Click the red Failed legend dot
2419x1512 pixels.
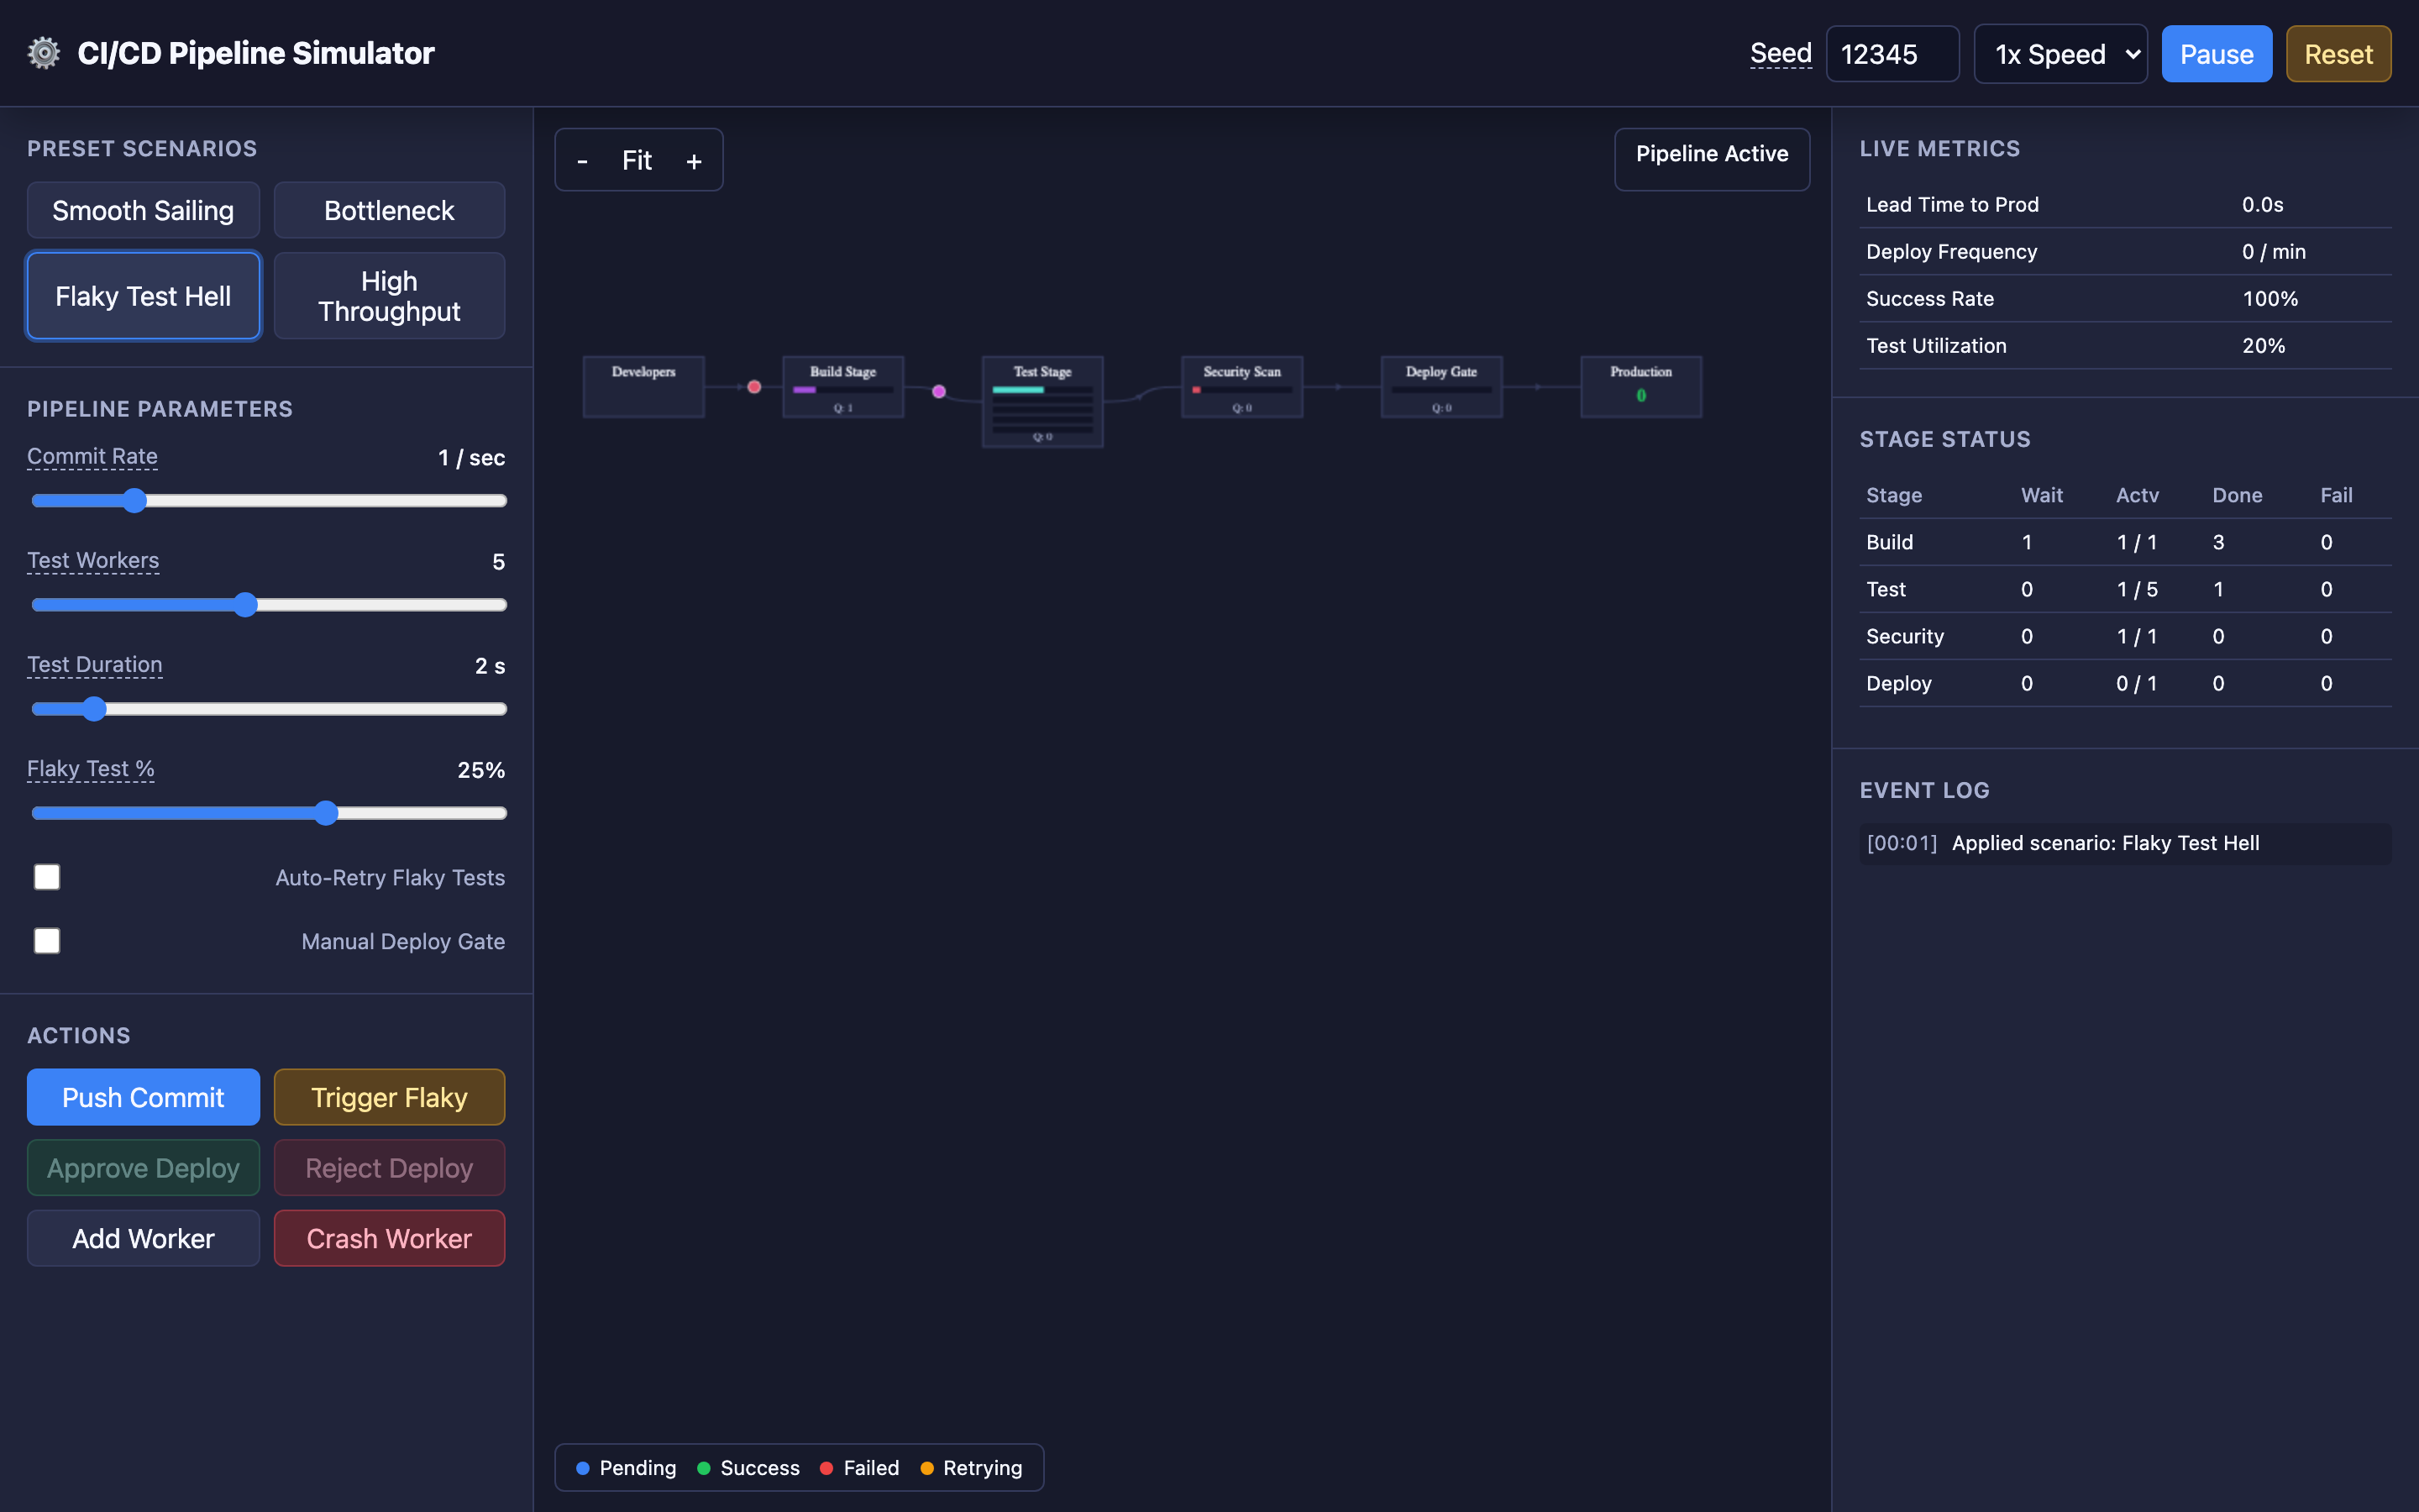[826, 1468]
